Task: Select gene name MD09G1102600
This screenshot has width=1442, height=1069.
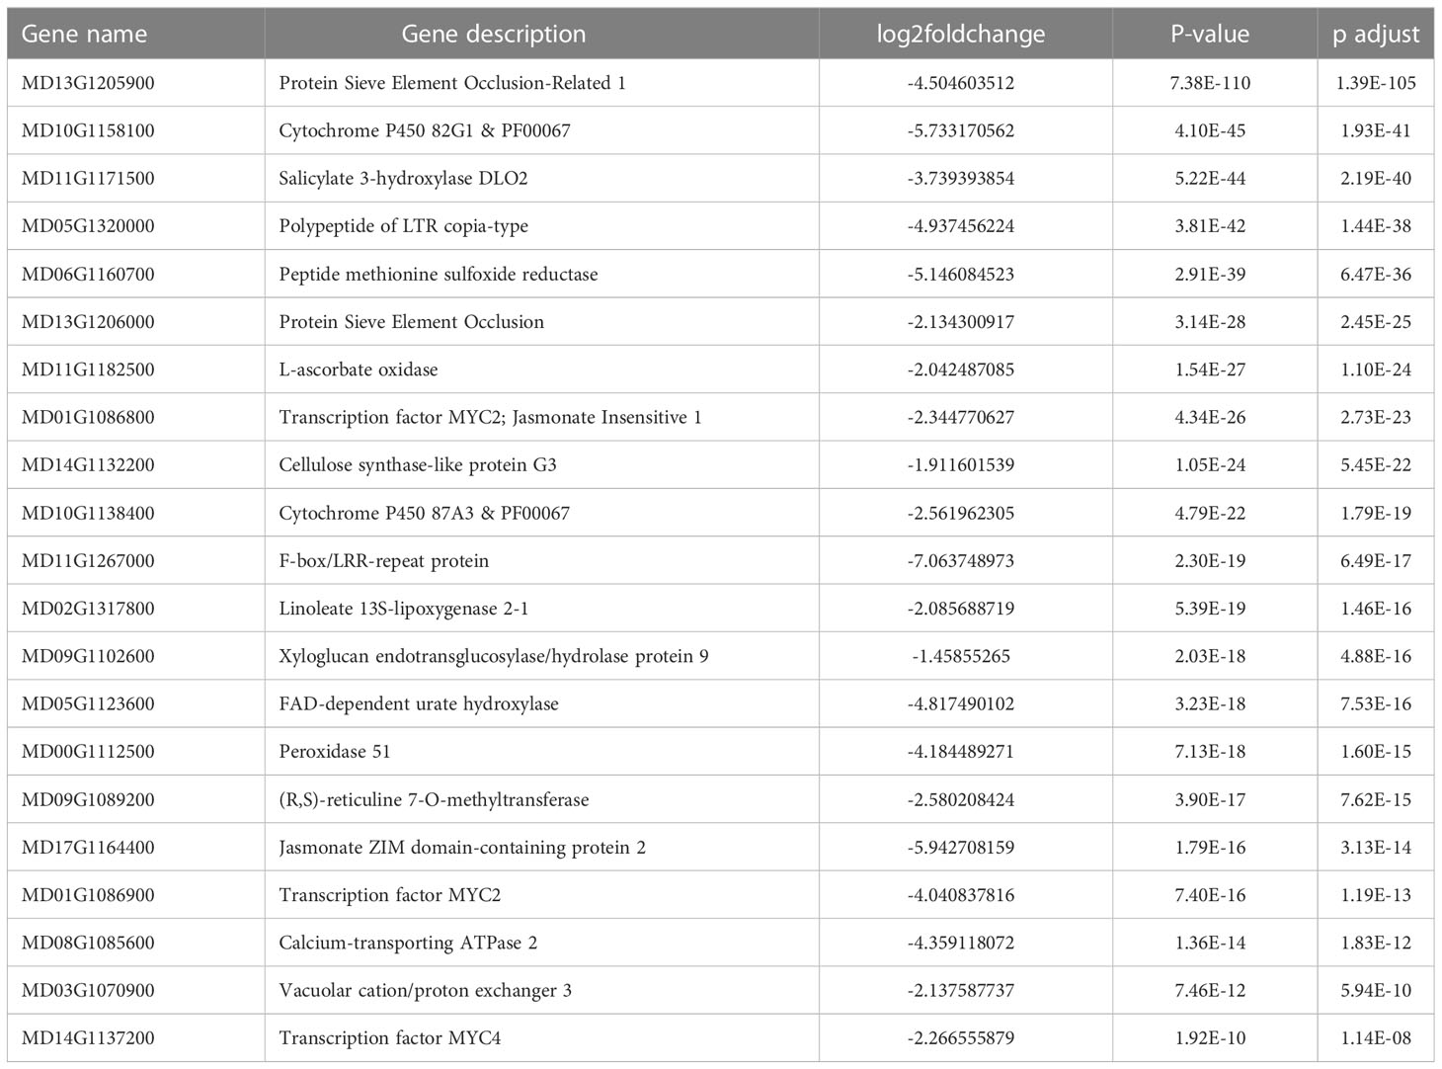Action: (x=88, y=656)
